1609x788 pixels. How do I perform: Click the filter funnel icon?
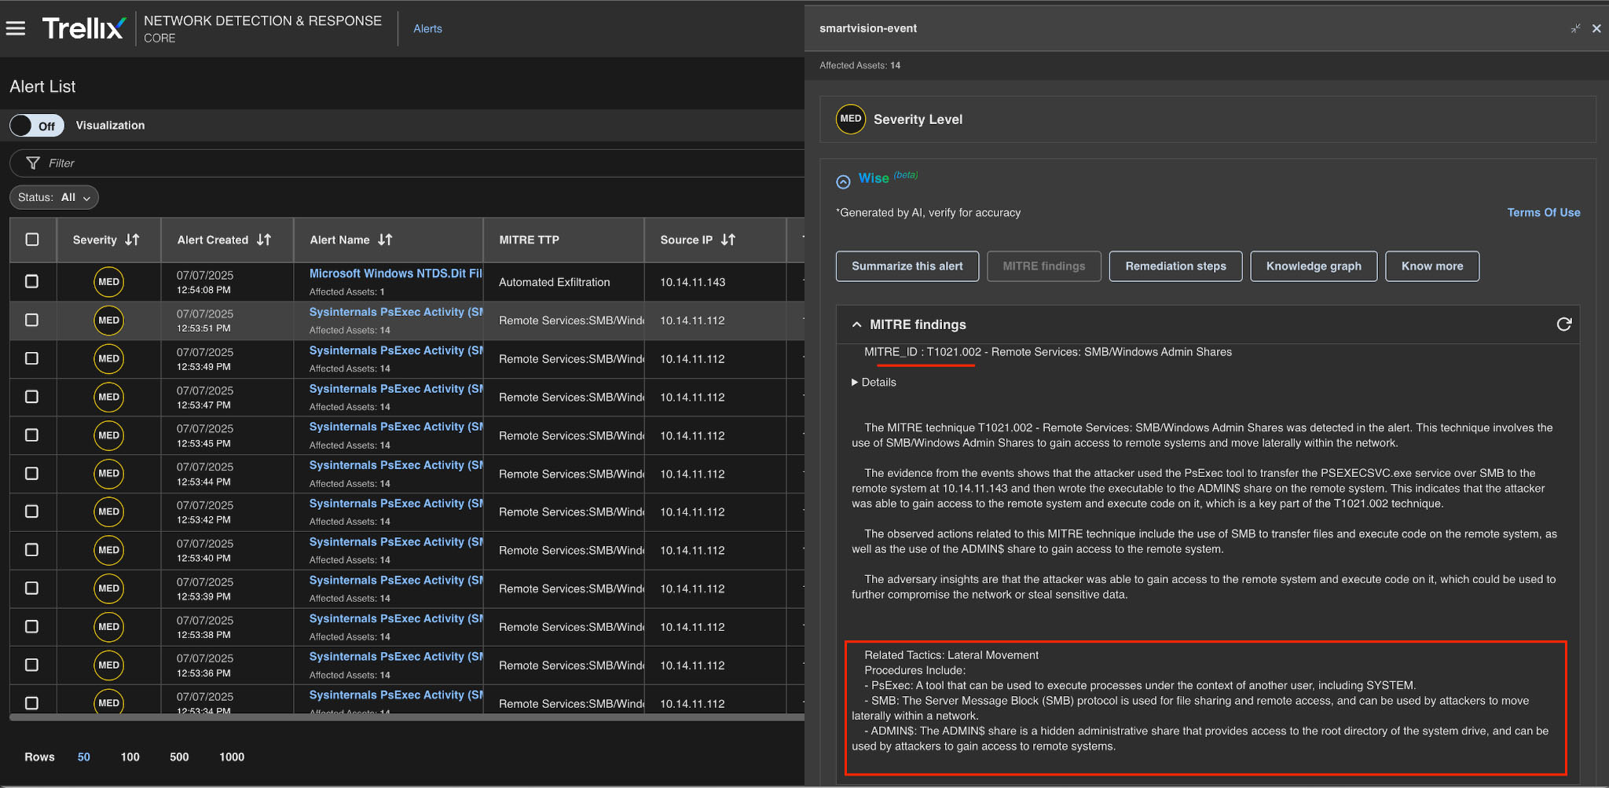point(33,163)
